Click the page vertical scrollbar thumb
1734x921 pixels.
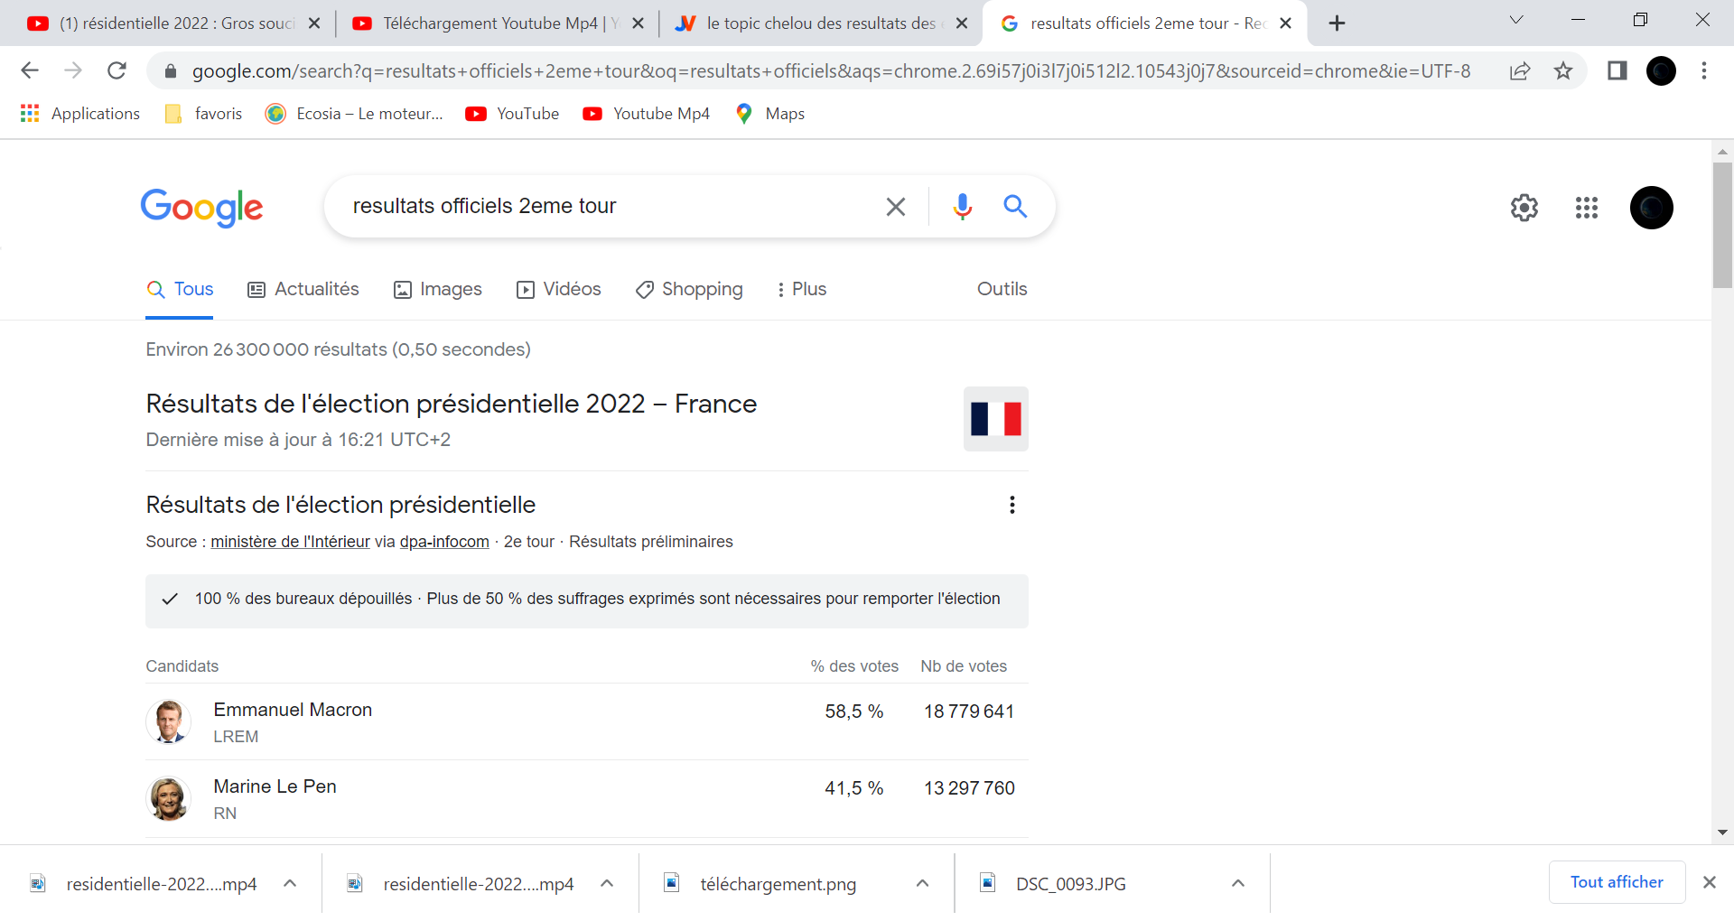1722,226
